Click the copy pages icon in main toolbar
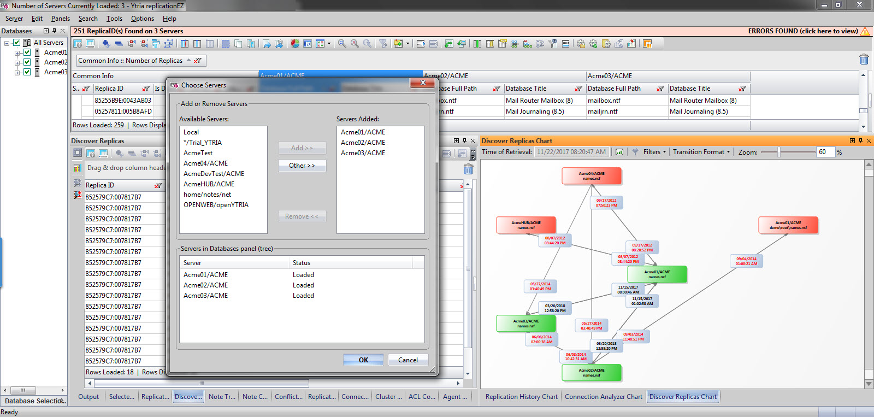This screenshot has width=874, height=417. pos(238,44)
